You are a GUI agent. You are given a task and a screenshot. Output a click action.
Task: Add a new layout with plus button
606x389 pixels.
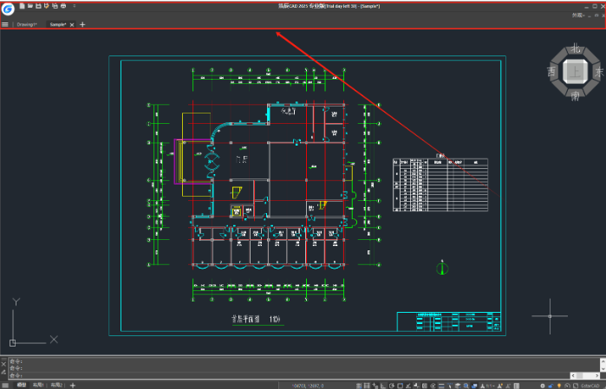[x=73, y=384]
